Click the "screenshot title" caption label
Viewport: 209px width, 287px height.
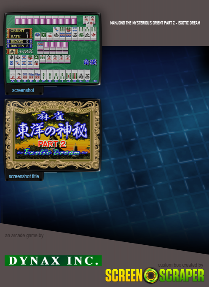pyautogui.click(x=24, y=176)
